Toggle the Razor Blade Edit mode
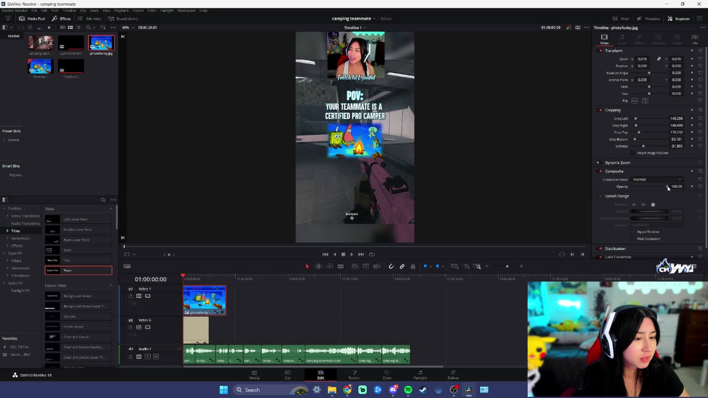The height and width of the screenshot is (398, 708). (341, 266)
